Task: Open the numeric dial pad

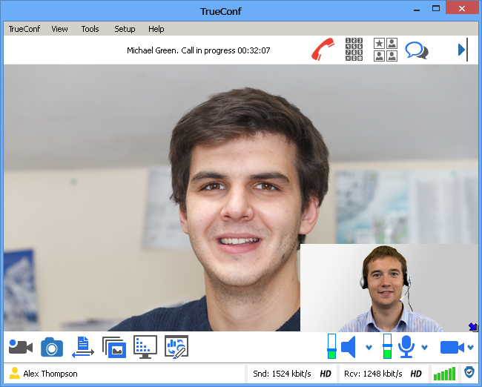Action: click(x=354, y=50)
